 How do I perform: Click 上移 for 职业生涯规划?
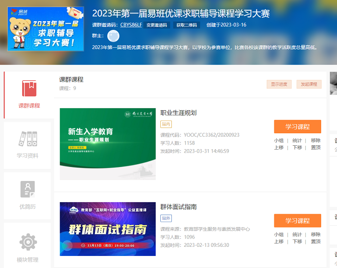point(279,148)
